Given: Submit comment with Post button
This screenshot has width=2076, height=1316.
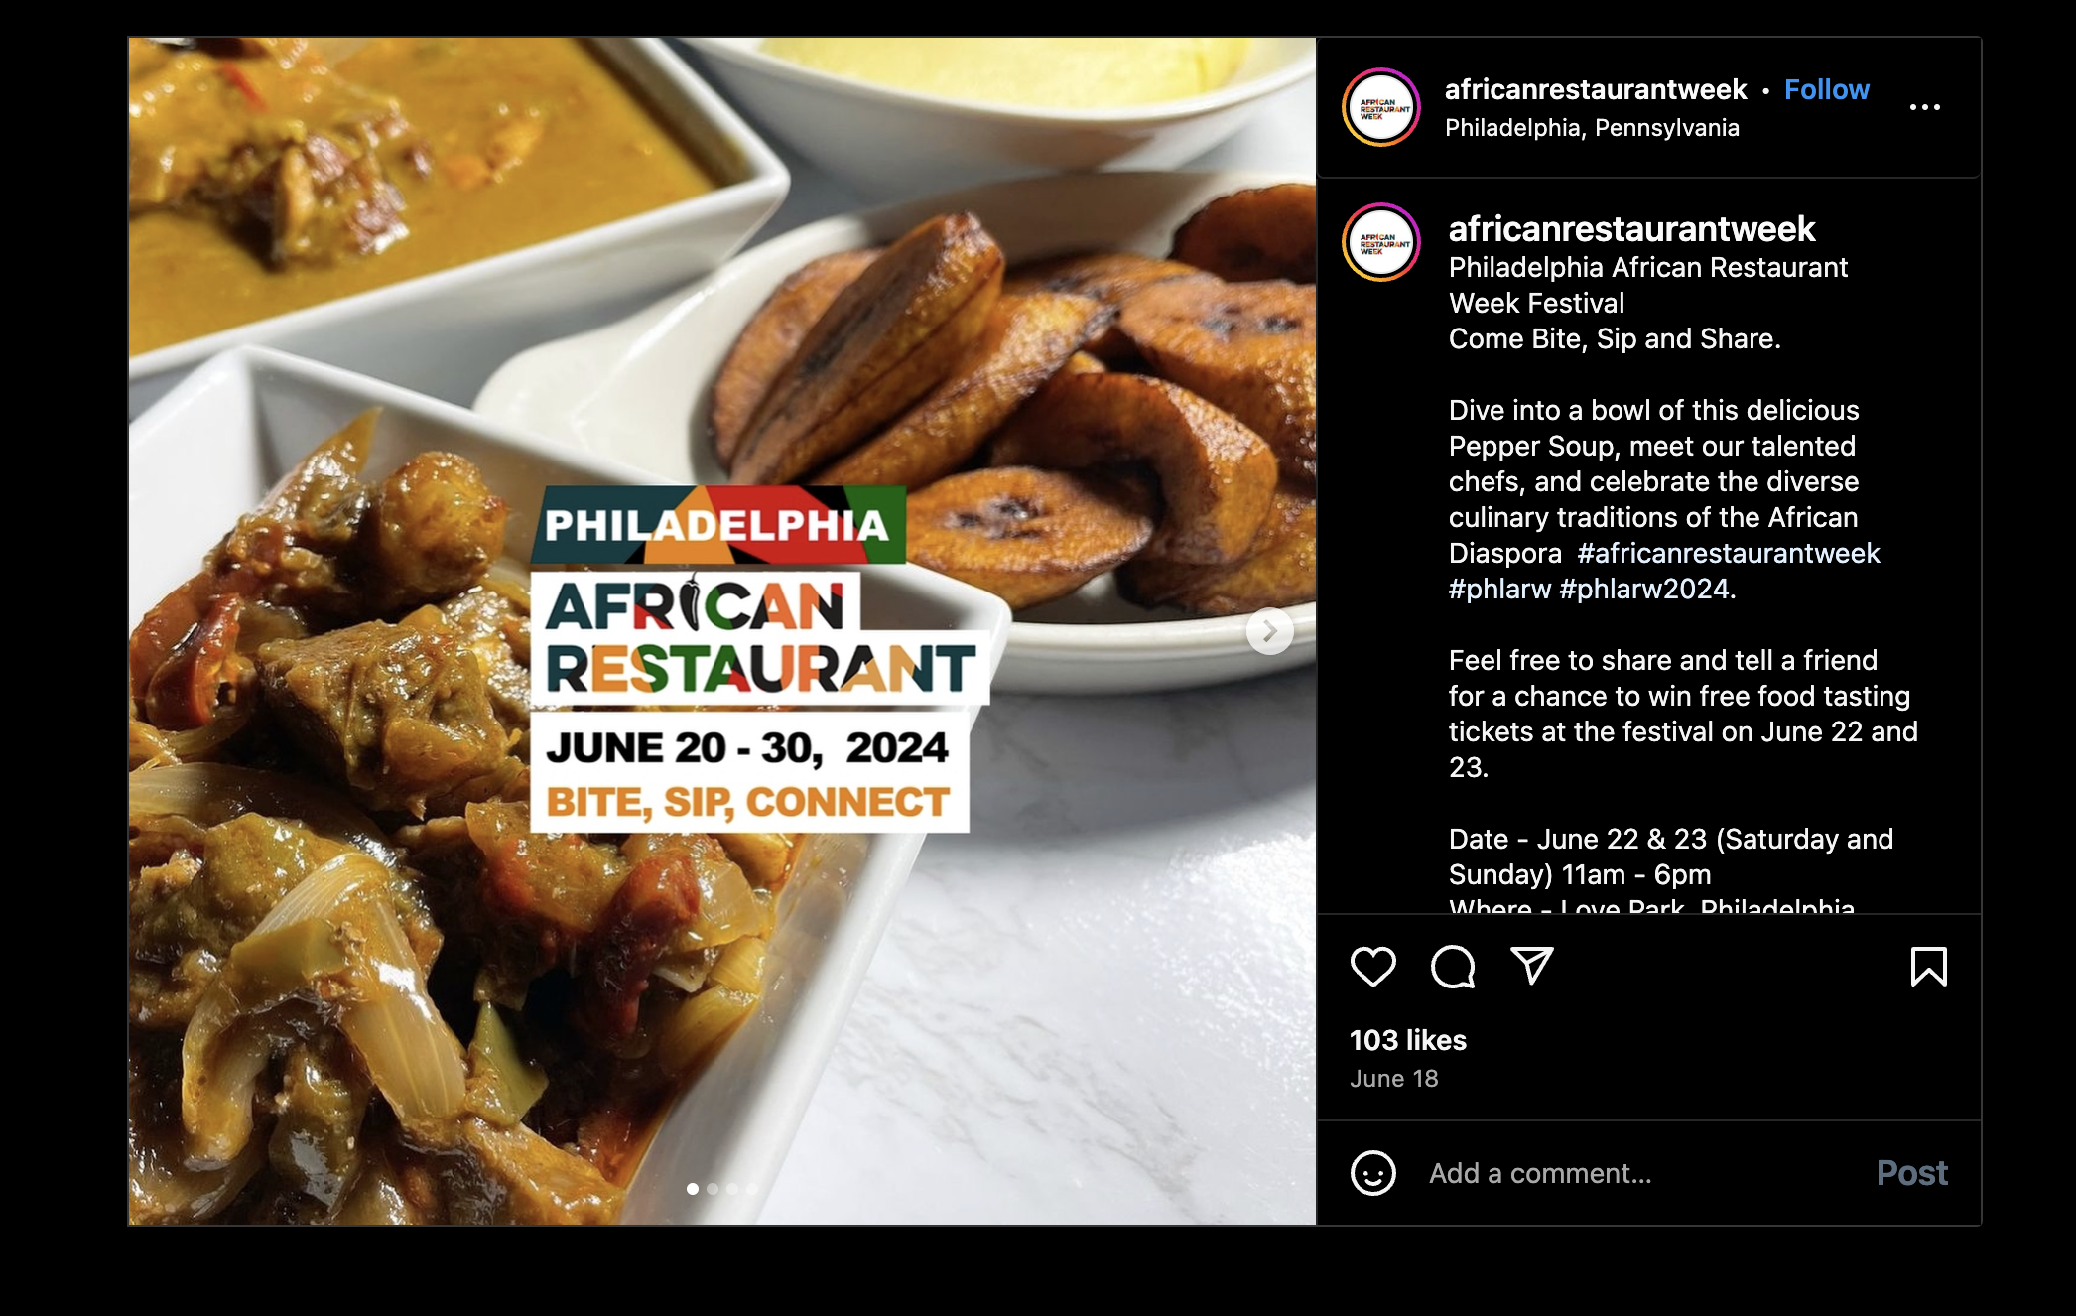Looking at the screenshot, I should [1912, 1173].
